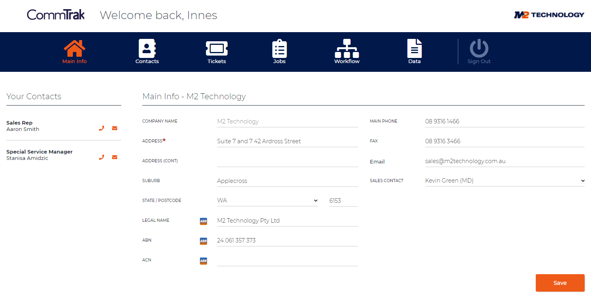The width and height of the screenshot is (591, 296).
Task: Select the Workflow menu label
Action: pos(347,62)
